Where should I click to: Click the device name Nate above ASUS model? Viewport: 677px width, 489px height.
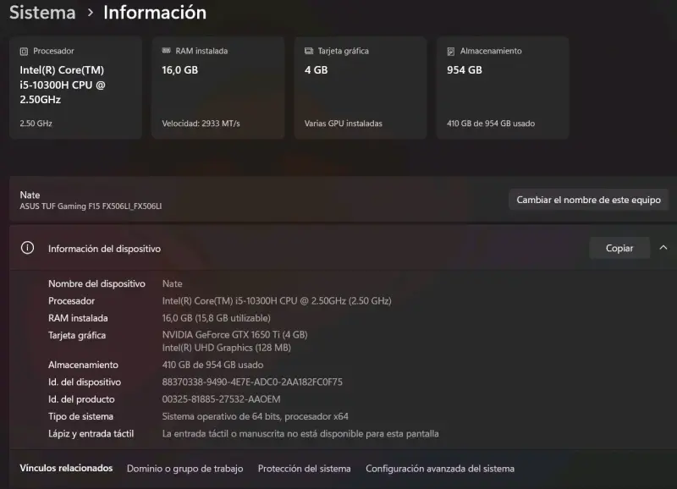pyautogui.click(x=30, y=195)
